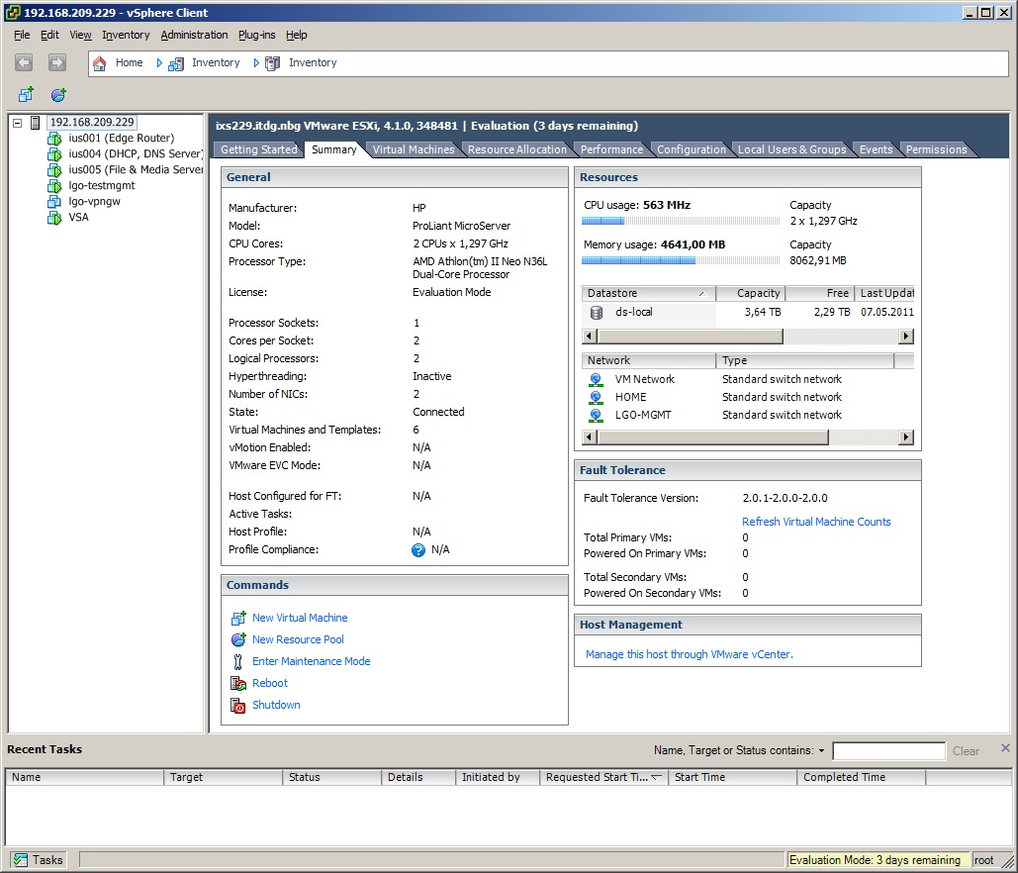The width and height of the screenshot is (1018, 873).
Task: Open the Inventory menu
Action: 126,35
